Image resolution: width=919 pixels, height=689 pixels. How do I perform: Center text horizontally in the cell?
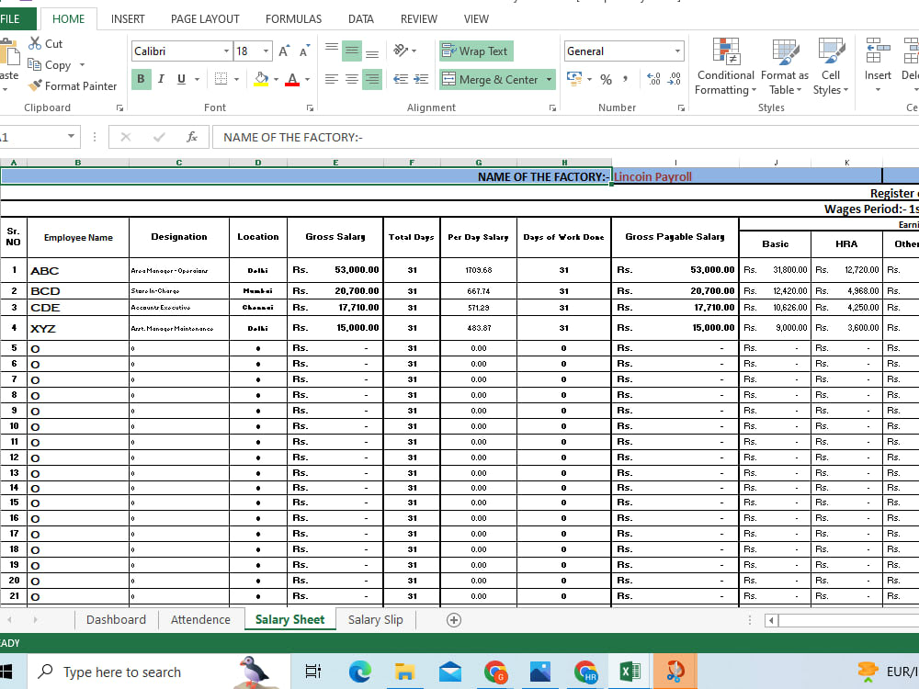pyautogui.click(x=352, y=79)
